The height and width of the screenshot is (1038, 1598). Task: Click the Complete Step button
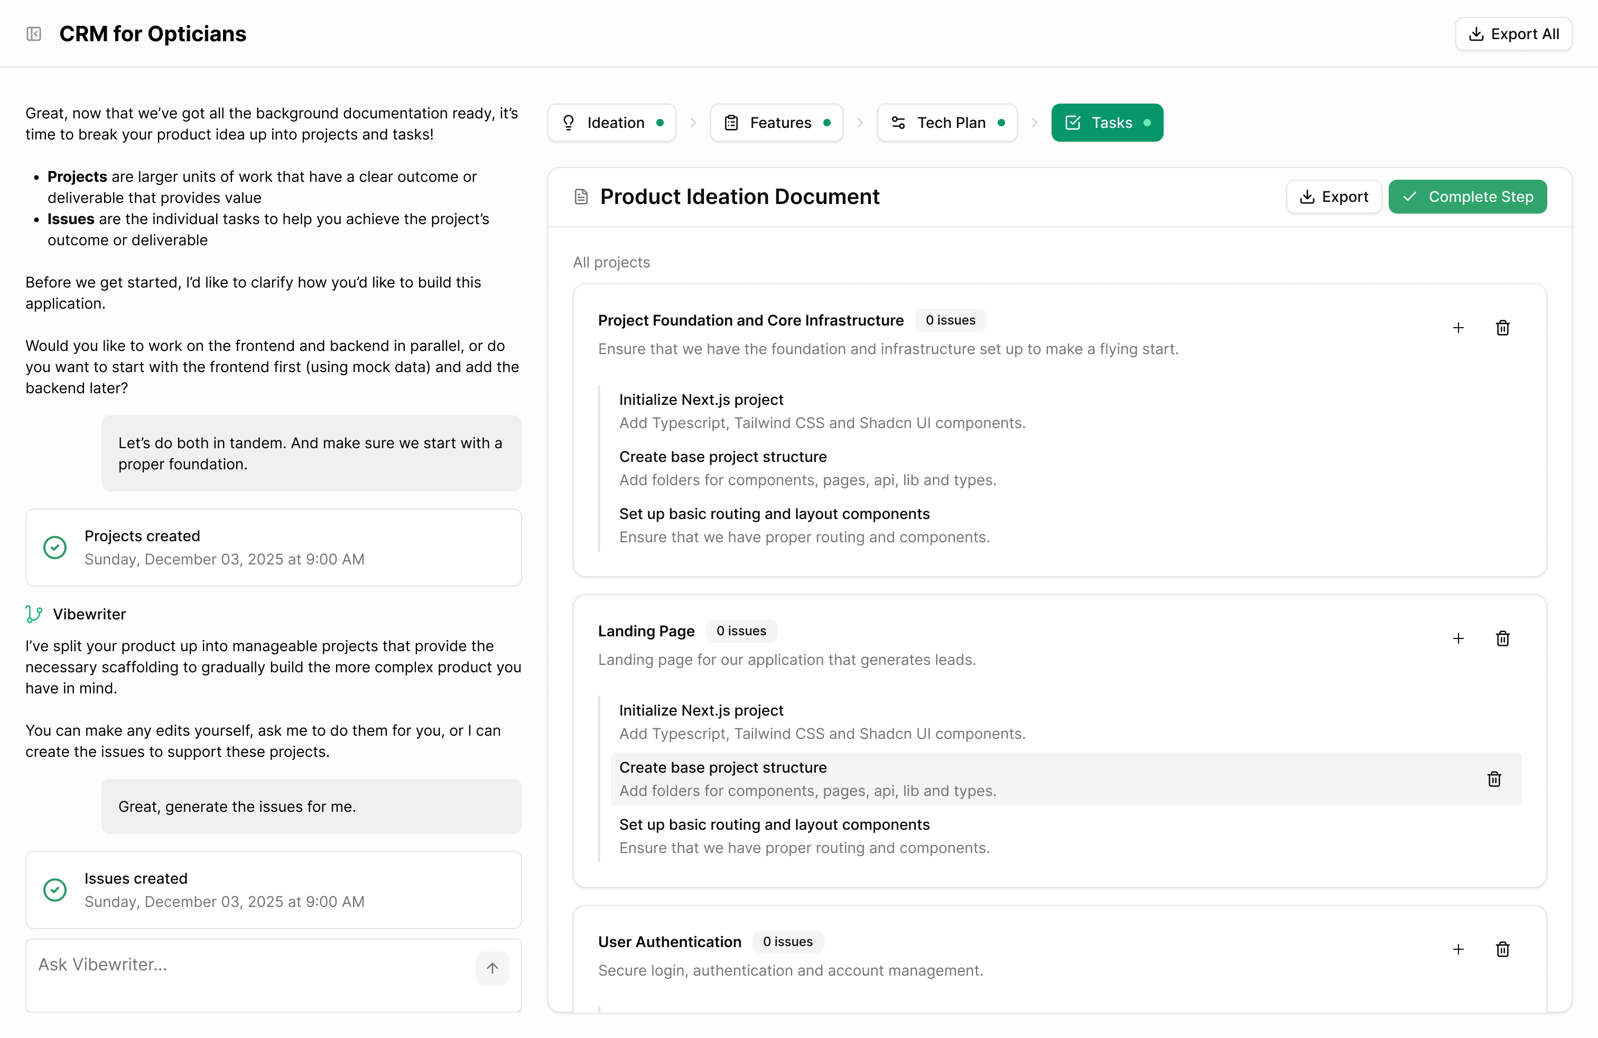coord(1468,196)
